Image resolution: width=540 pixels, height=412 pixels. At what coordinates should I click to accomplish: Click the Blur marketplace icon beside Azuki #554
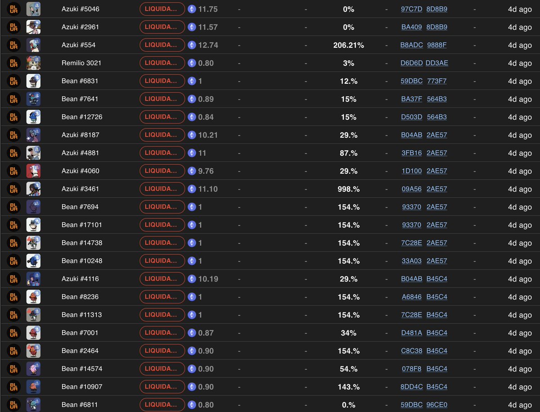[13, 45]
